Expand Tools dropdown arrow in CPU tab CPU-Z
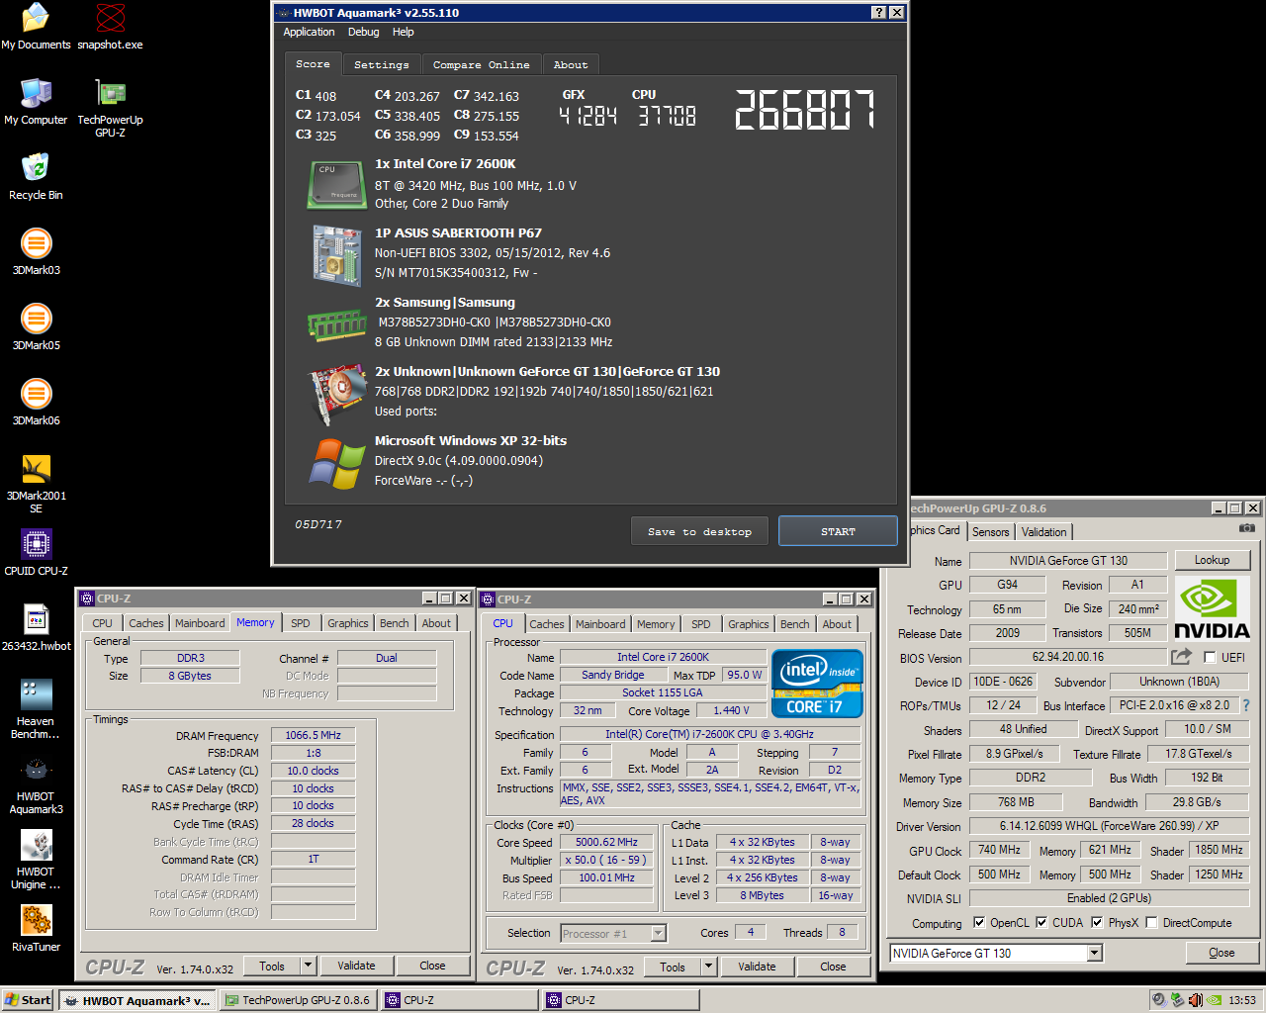 click(708, 967)
